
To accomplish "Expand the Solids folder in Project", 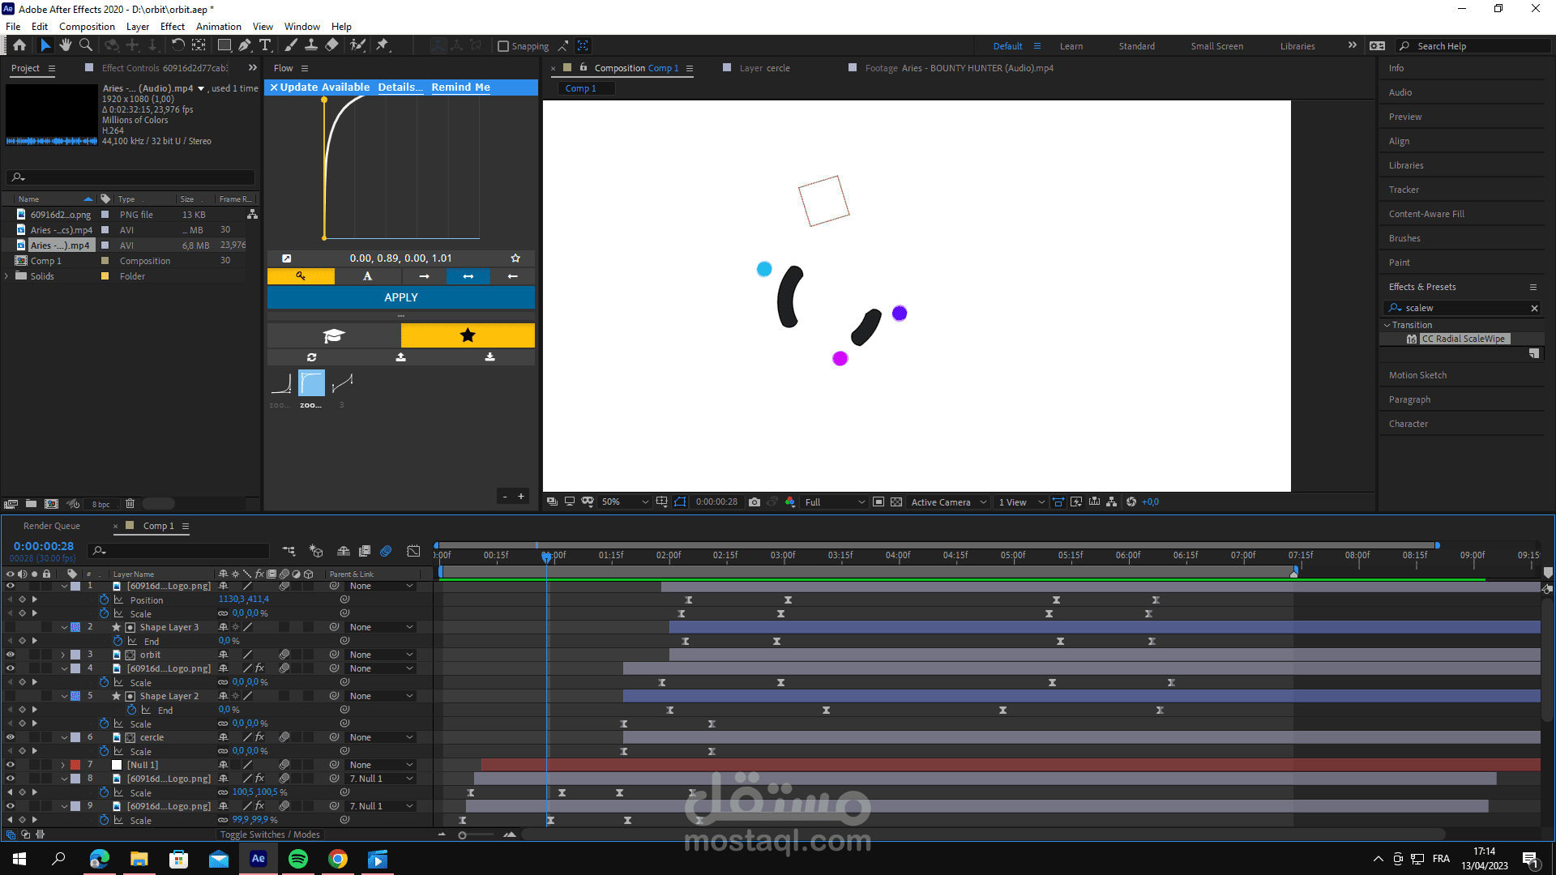I will (x=7, y=276).
